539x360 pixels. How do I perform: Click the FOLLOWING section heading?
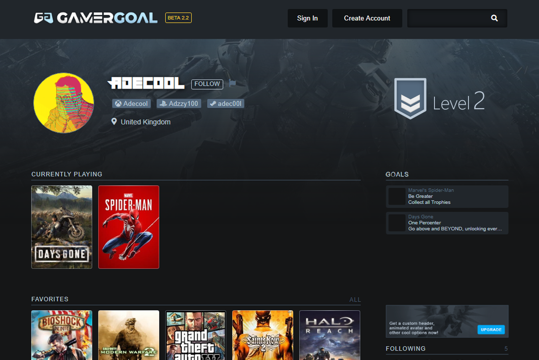click(x=406, y=349)
